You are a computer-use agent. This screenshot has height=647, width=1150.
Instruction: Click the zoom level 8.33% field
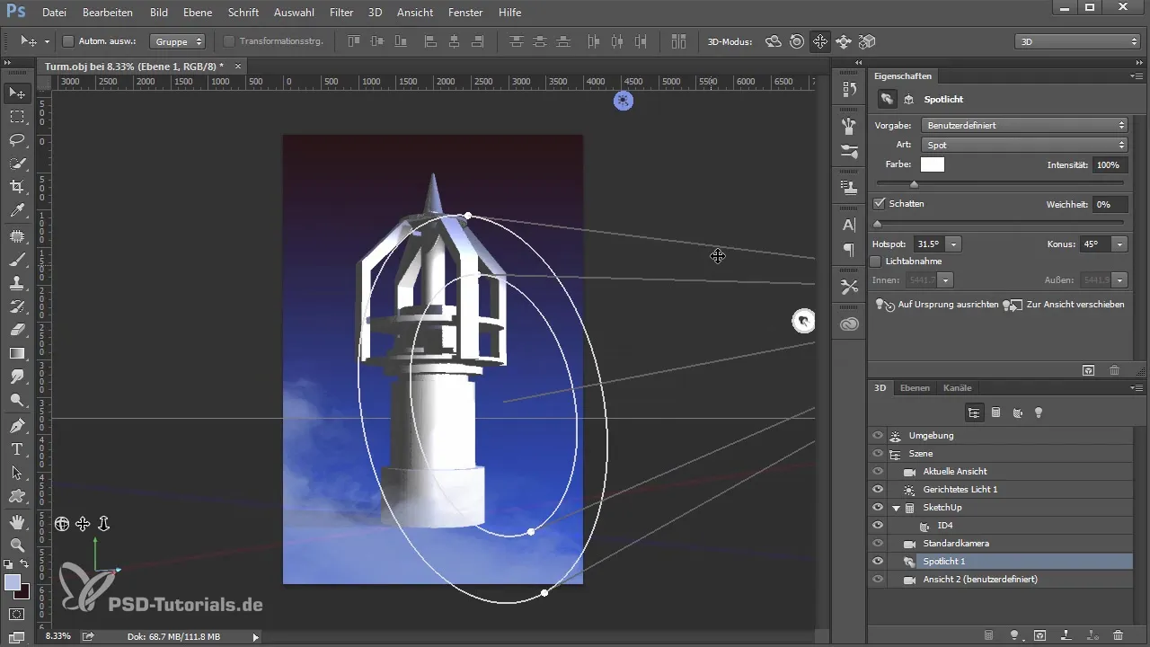click(60, 636)
